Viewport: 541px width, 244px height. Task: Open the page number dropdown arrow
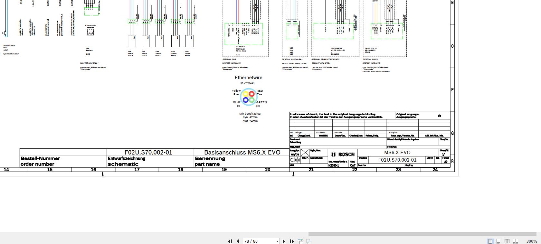click(277, 241)
